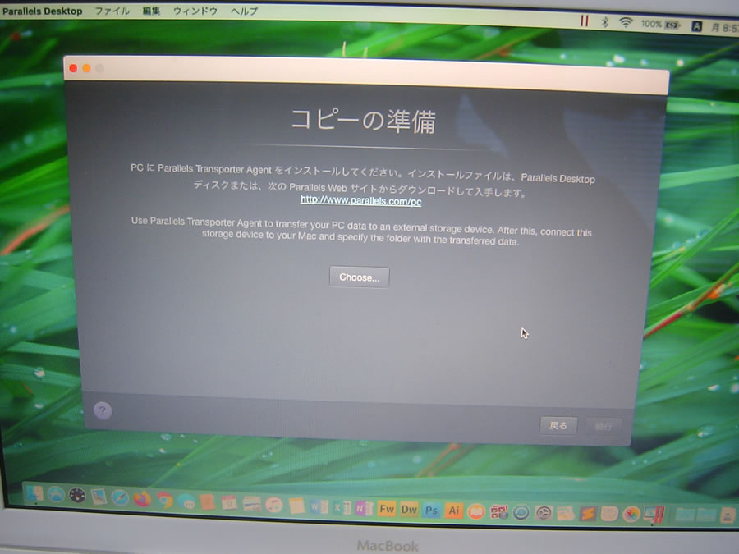Click the menu bar clock
The image size is (739, 554).
725,28
